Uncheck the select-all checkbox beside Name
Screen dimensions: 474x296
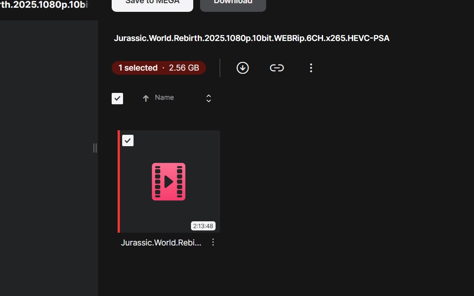pos(117,98)
